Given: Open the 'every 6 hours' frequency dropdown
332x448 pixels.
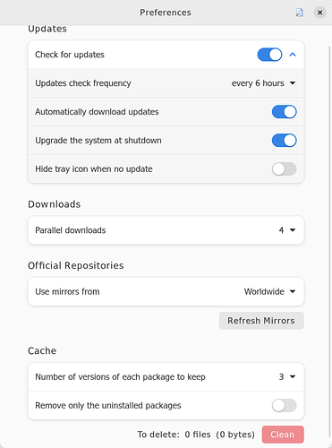Looking at the screenshot, I should click(263, 83).
